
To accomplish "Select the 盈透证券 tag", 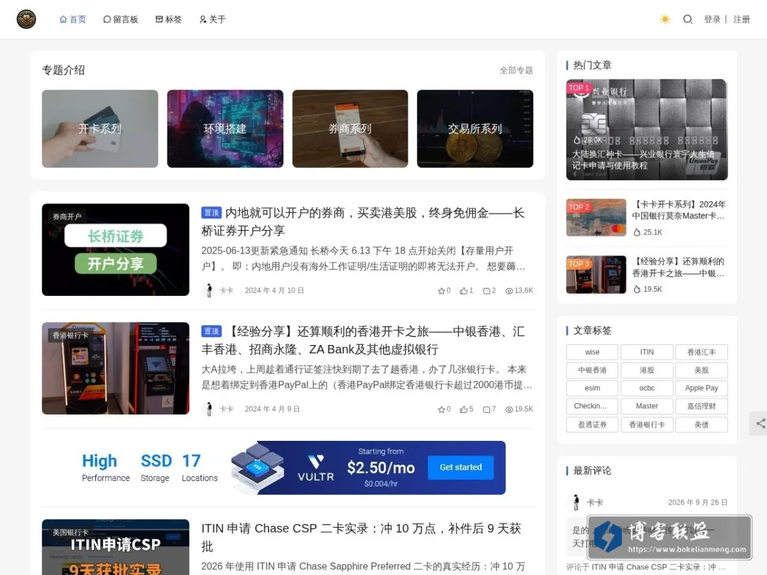I will (593, 424).
